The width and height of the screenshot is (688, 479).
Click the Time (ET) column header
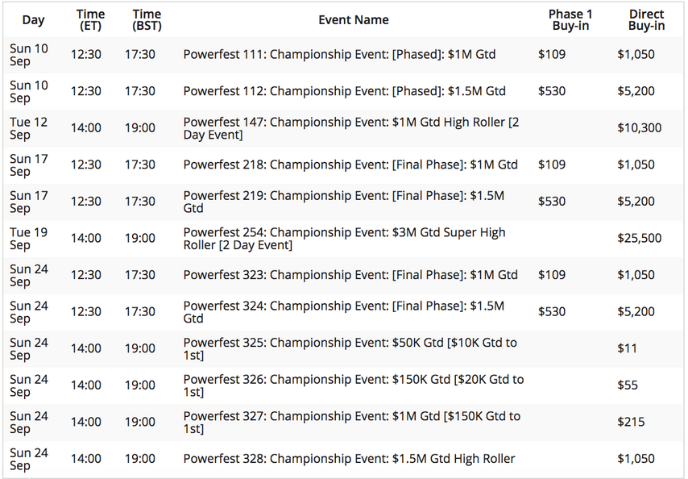tap(90, 20)
